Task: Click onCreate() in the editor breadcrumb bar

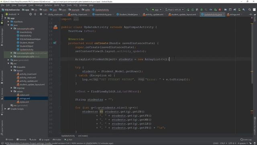Action: click(83, 136)
